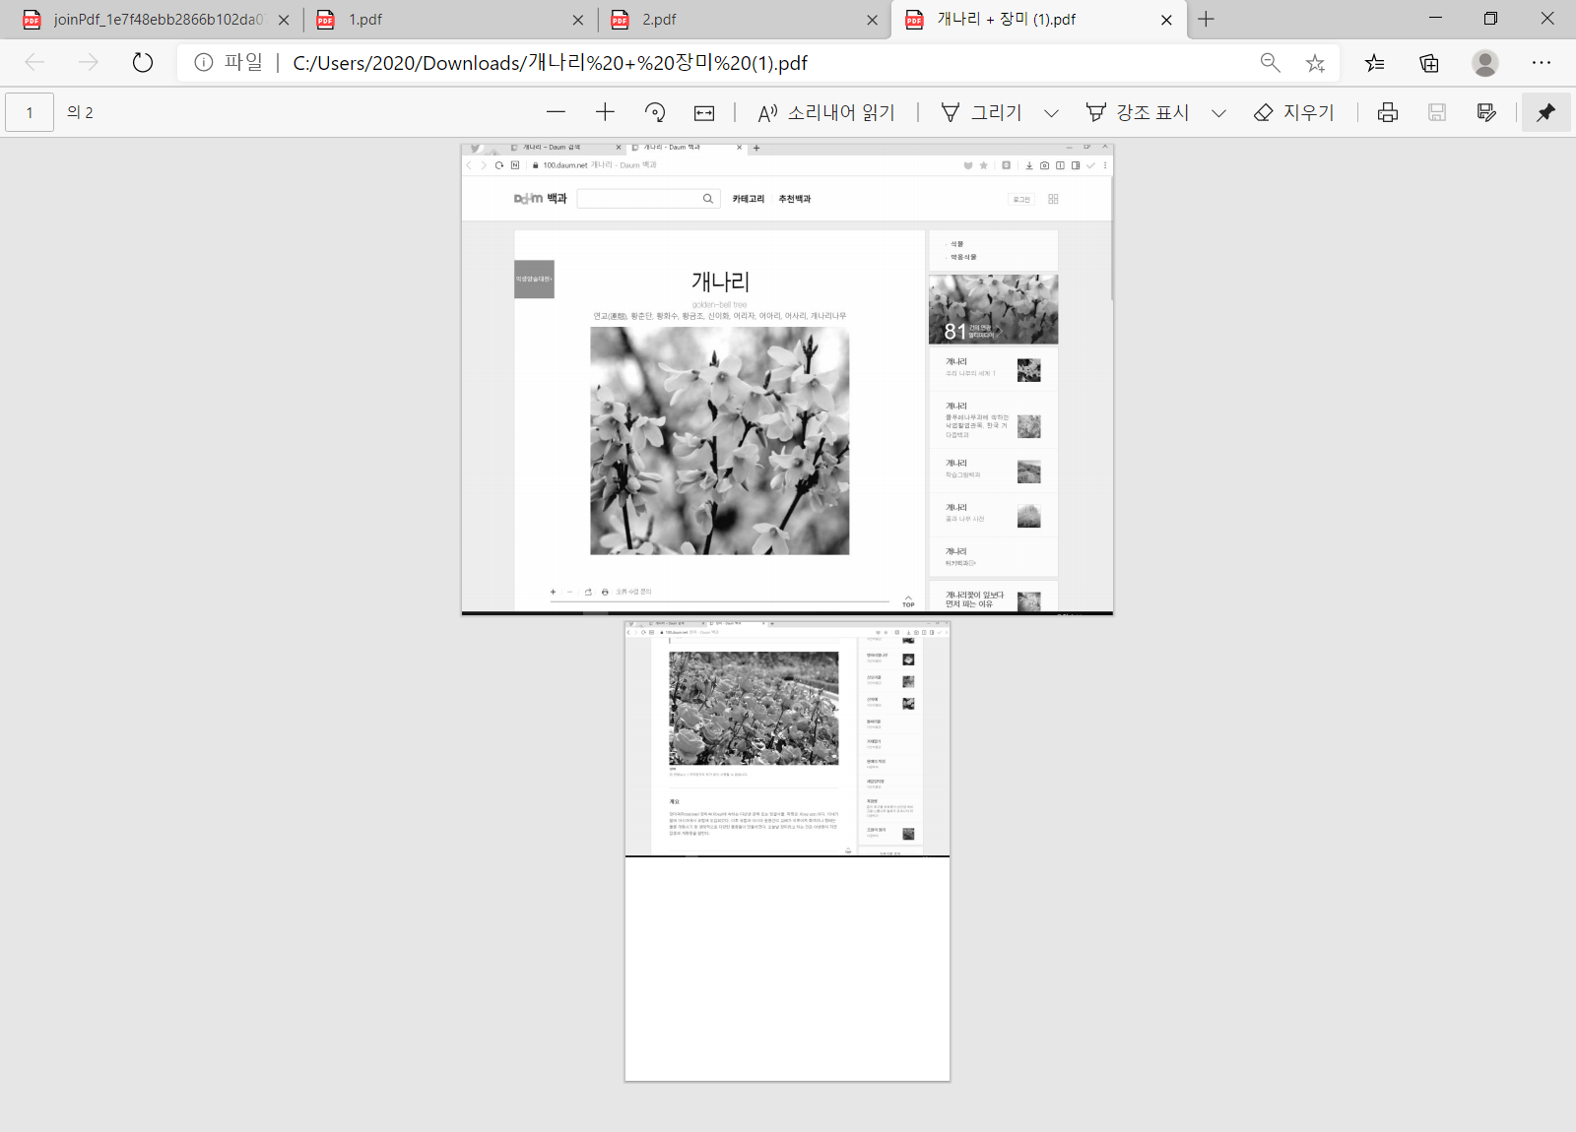Zoom out the PDF
The height and width of the screenshot is (1132, 1576).
click(557, 112)
